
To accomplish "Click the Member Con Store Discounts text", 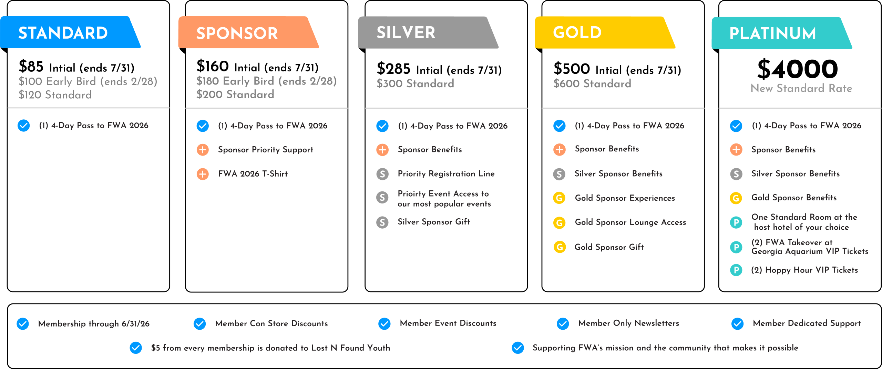I will 271,323.
